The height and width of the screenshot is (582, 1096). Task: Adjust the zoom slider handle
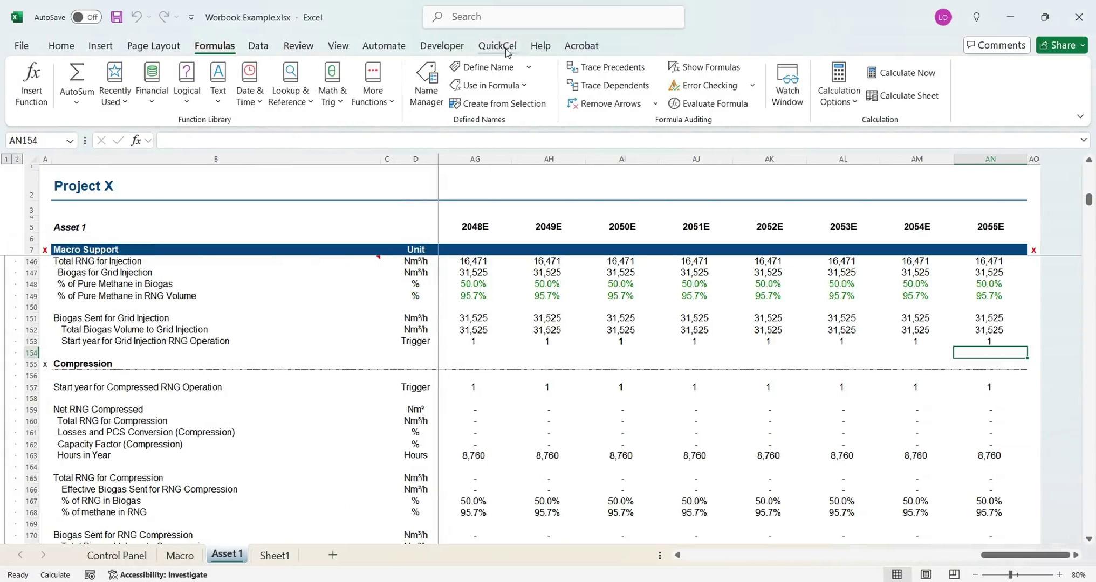(x=1010, y=574)
